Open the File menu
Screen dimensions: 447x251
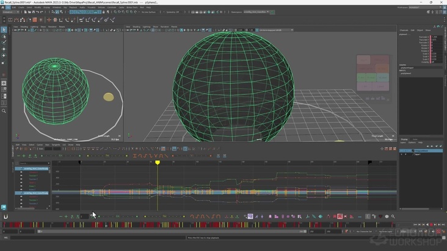click(8, 7)
